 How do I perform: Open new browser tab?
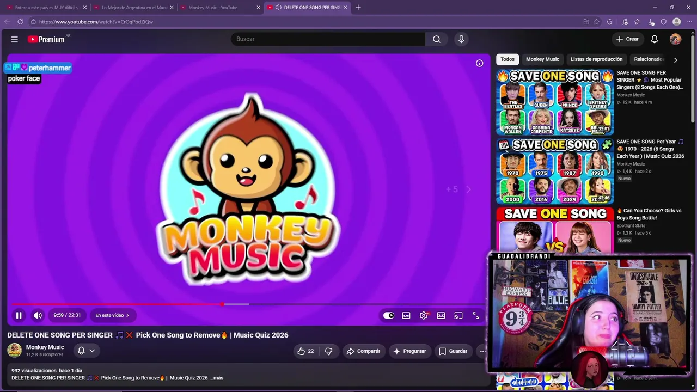[358, 8]
